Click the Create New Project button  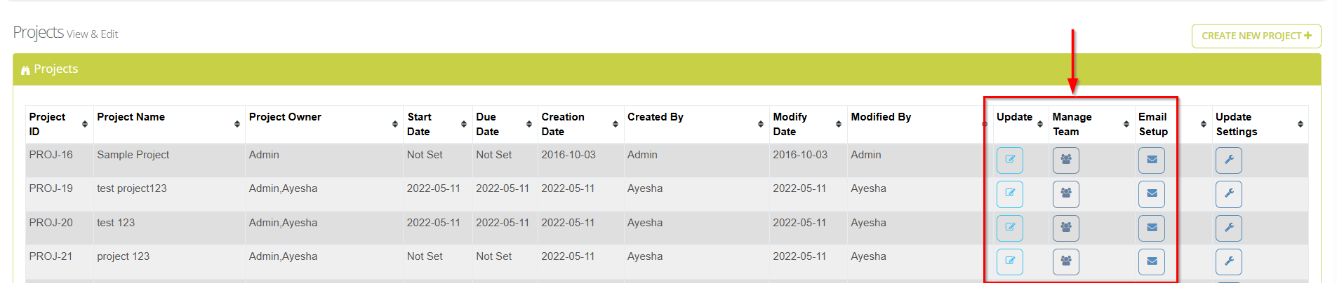click(x=1256, y=36)
